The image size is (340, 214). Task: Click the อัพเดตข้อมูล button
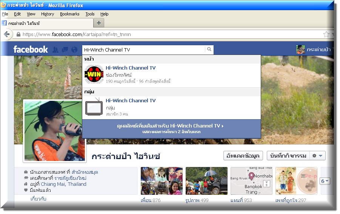click(243, 156)
